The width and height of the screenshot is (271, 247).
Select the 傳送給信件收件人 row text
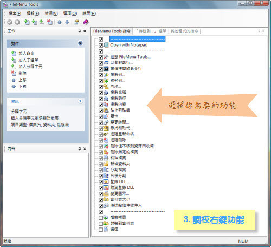126,206
